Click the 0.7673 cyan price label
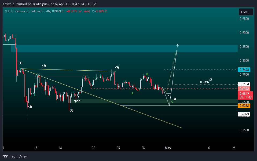This screenshot has height=161, width=257. pyautogui.click(x=244, y=70)
